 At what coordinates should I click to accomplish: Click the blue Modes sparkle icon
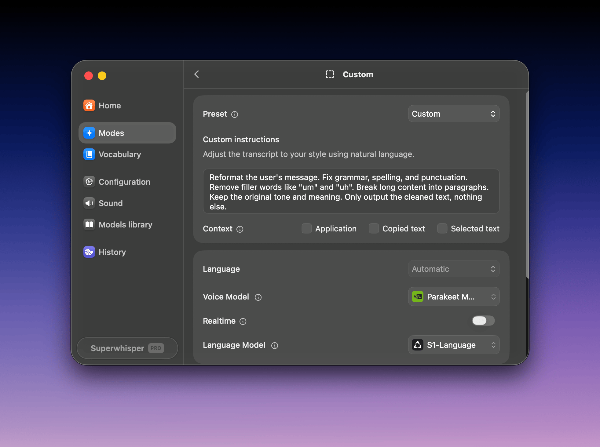coord(89,133)
